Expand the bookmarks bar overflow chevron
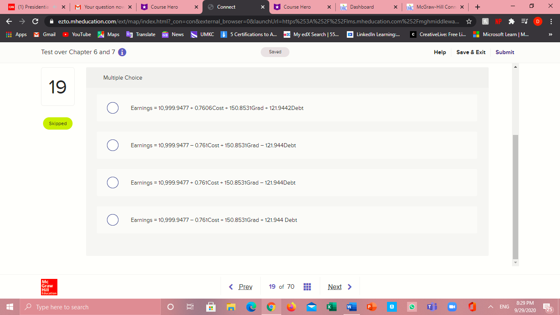Image resolution: width=560 pixels, height=315 pixels. coord(551,34)
